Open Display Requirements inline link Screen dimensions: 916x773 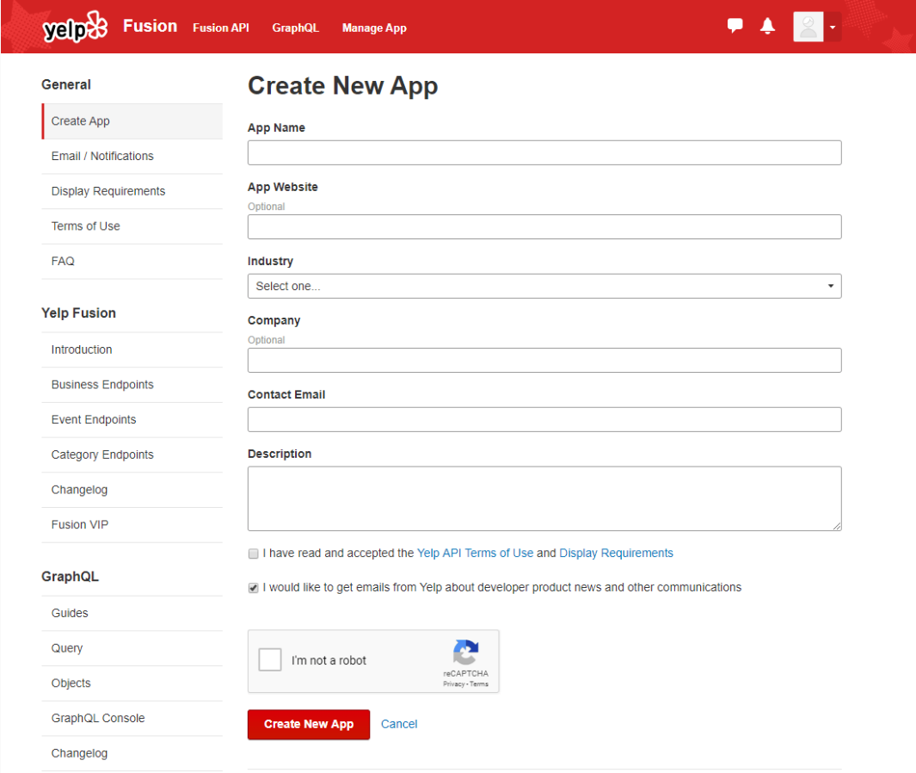pyautogui.click(x=617, y=553)
